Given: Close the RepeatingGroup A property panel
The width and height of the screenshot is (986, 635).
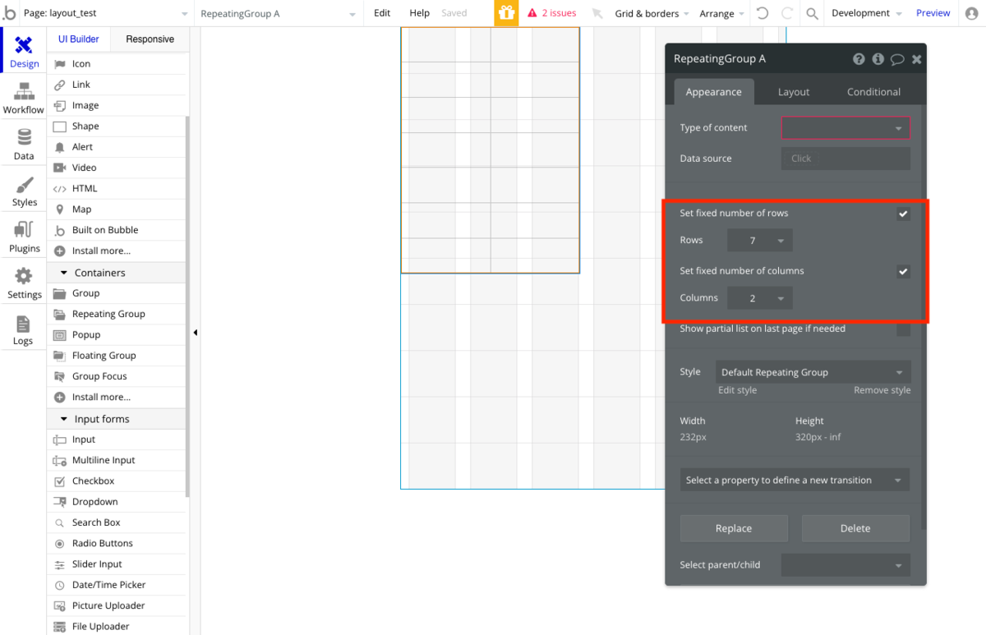Looking at the screenshot, I should [917, 59].
